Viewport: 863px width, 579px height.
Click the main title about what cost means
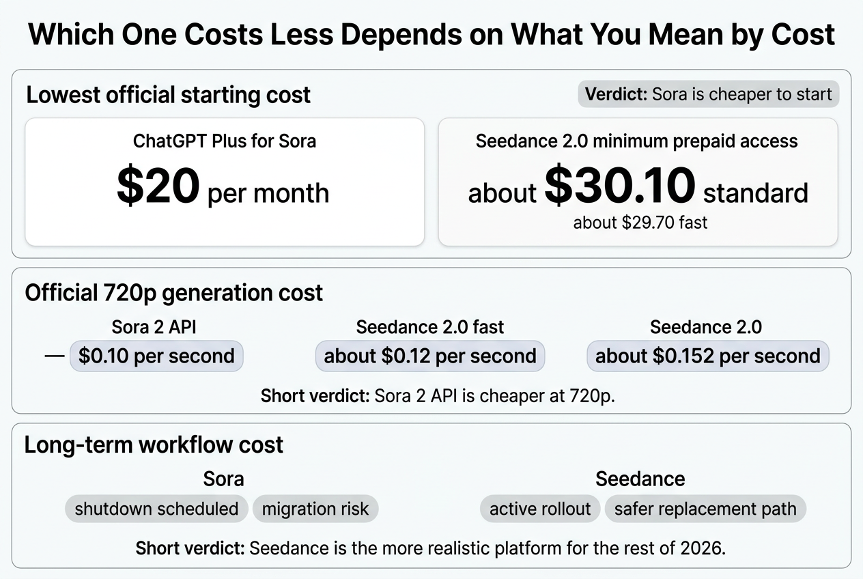coord(431,34)
